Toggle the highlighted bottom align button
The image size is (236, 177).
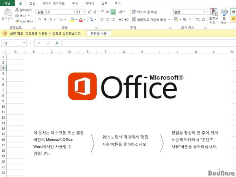[113, 12]
